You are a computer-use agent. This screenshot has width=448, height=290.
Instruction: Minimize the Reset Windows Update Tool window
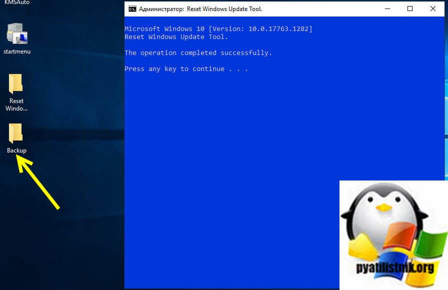pos(387,9)
